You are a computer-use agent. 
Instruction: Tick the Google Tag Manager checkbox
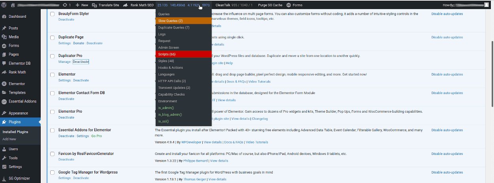53,172
